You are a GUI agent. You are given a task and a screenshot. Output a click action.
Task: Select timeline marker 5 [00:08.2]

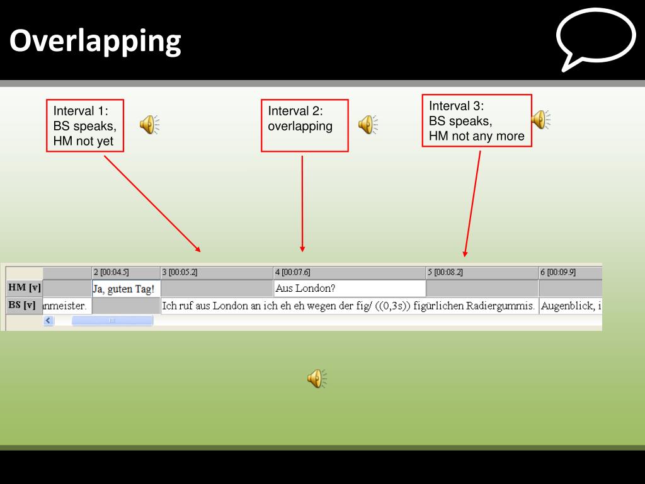482,272
